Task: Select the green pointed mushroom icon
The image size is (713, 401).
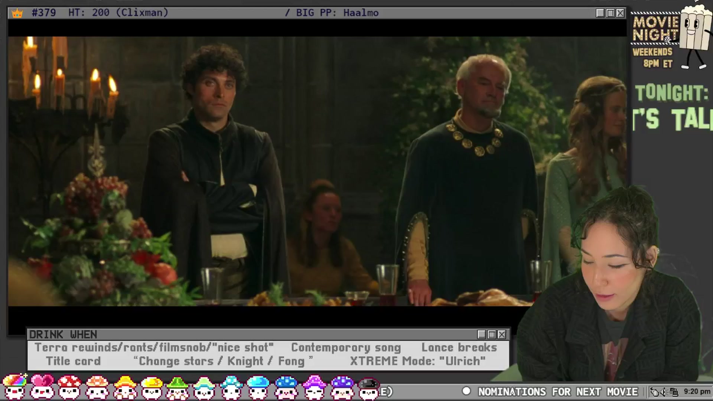Action: point(178,388)
